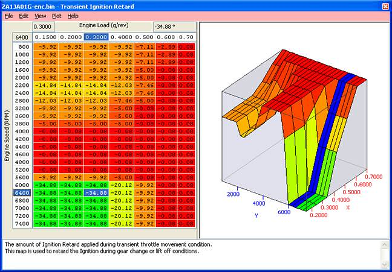Open the File menu
The width and height of the screenshot is (392, 272).
[8, 16]
